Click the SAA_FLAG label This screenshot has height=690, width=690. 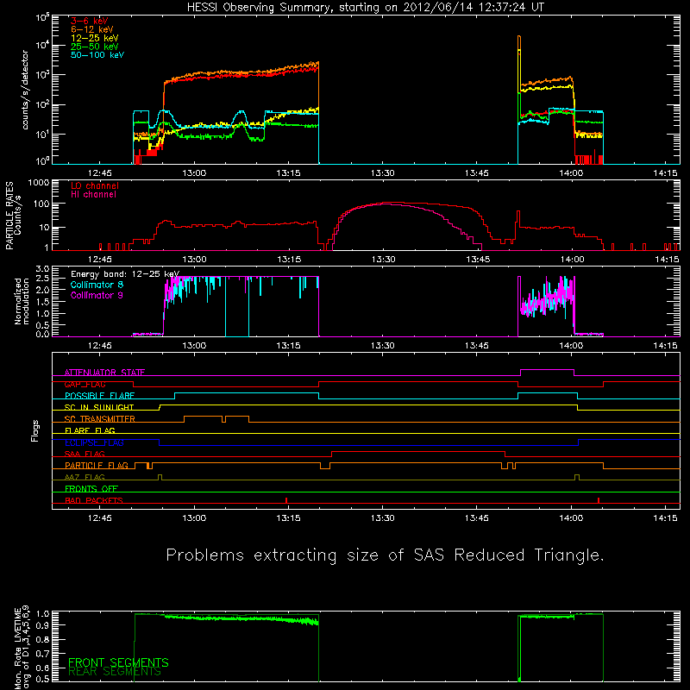click(x=85, y=454)
